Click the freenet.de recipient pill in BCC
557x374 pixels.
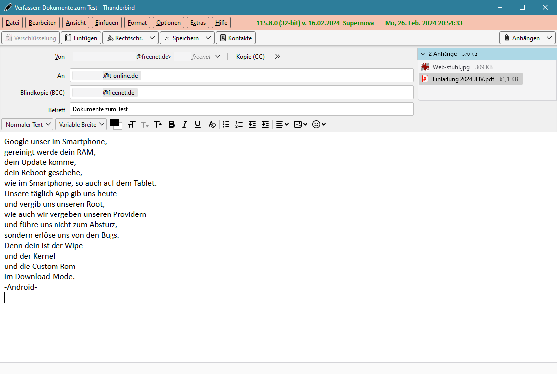click(x=105, y=92)
